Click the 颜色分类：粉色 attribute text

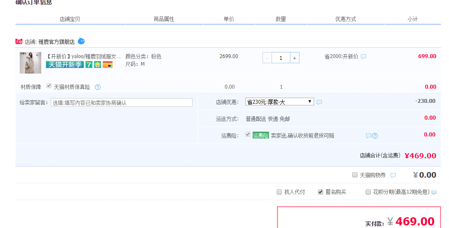point(143,56)
